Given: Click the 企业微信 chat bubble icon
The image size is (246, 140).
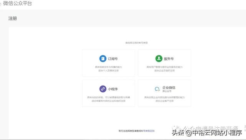Looking at the screenshot, I should click(x=157, y=89).
